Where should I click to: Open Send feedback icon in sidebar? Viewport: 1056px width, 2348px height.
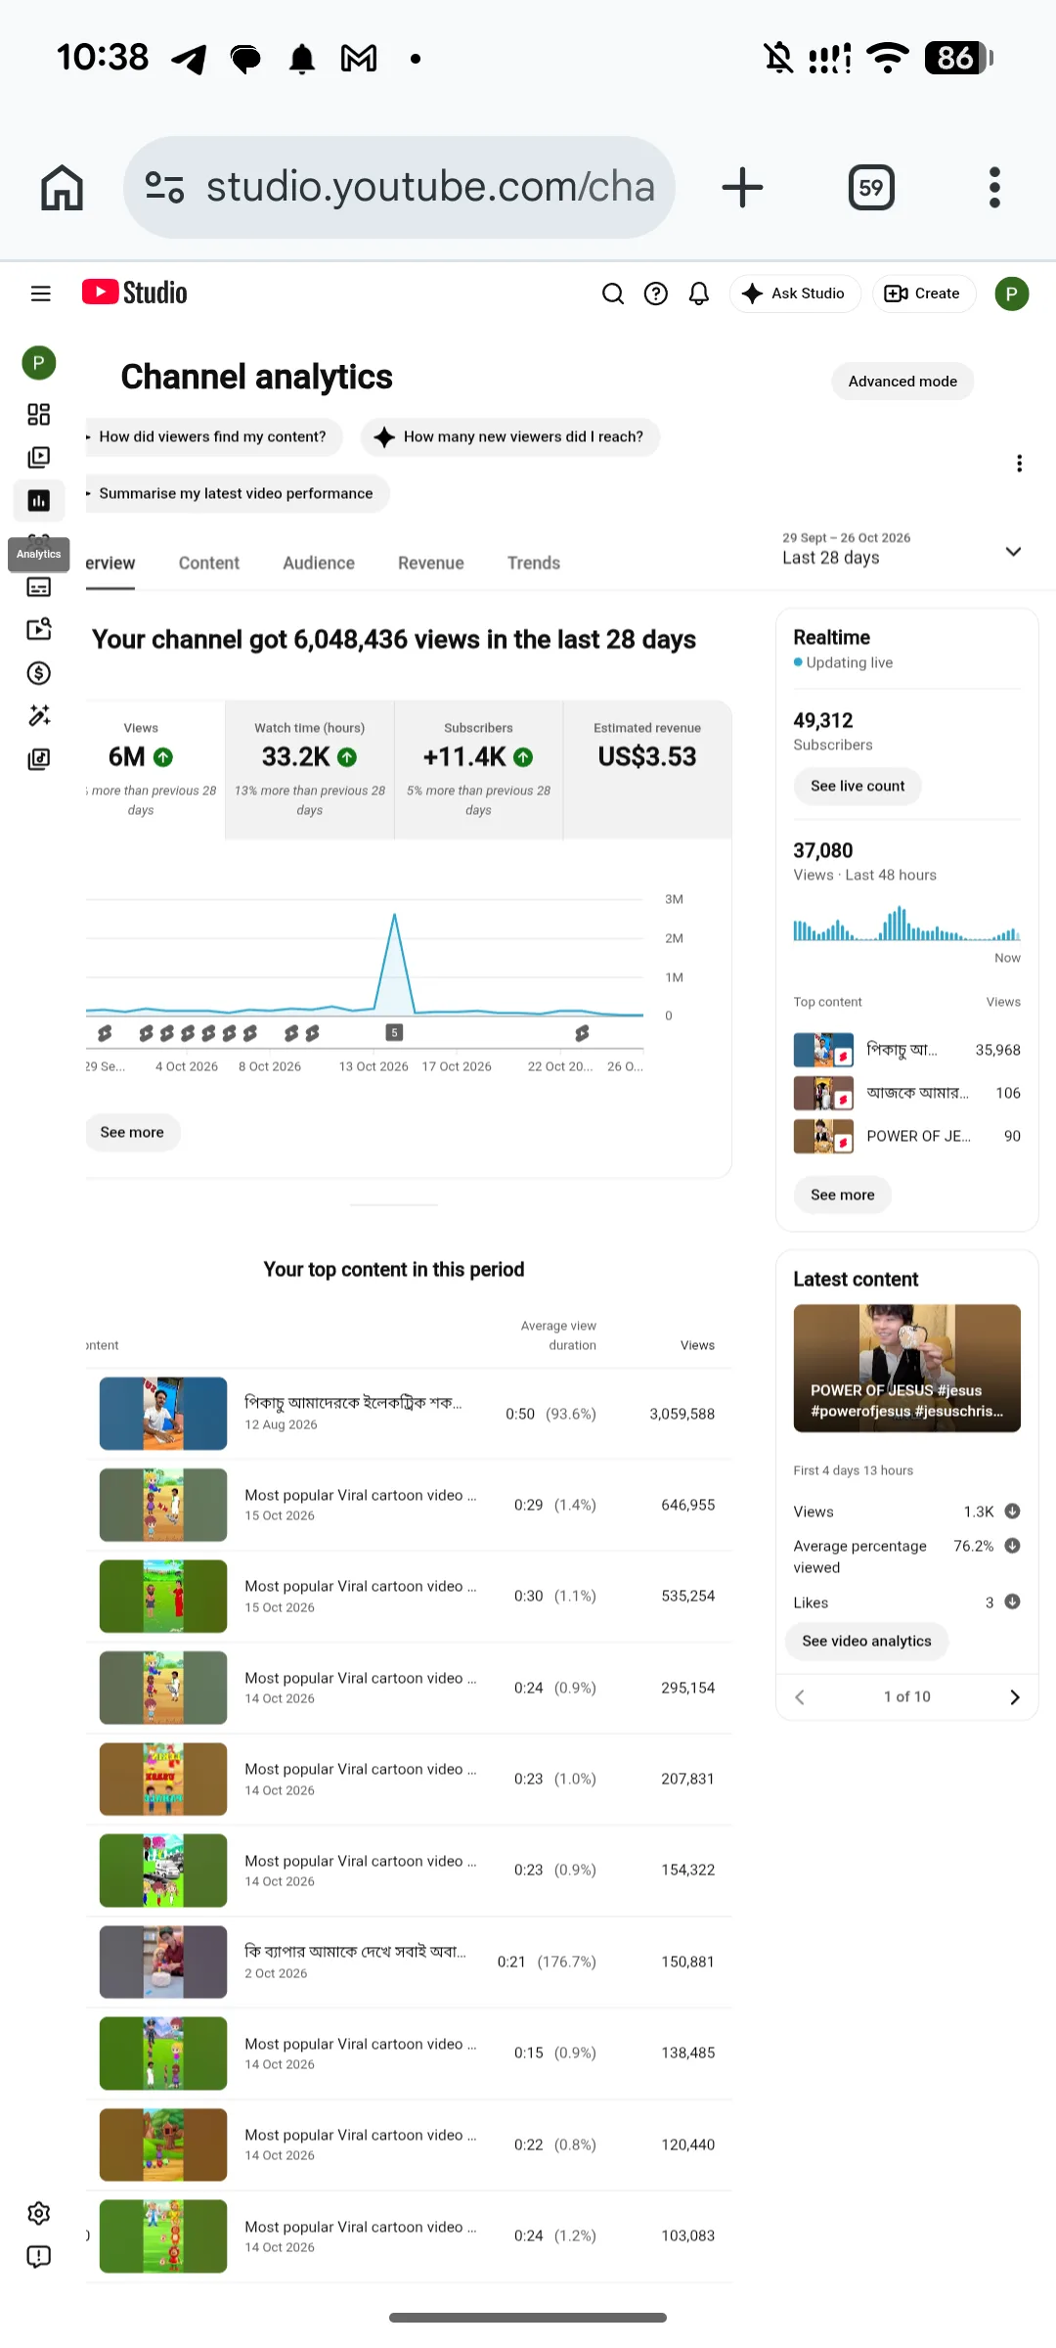39,2257
